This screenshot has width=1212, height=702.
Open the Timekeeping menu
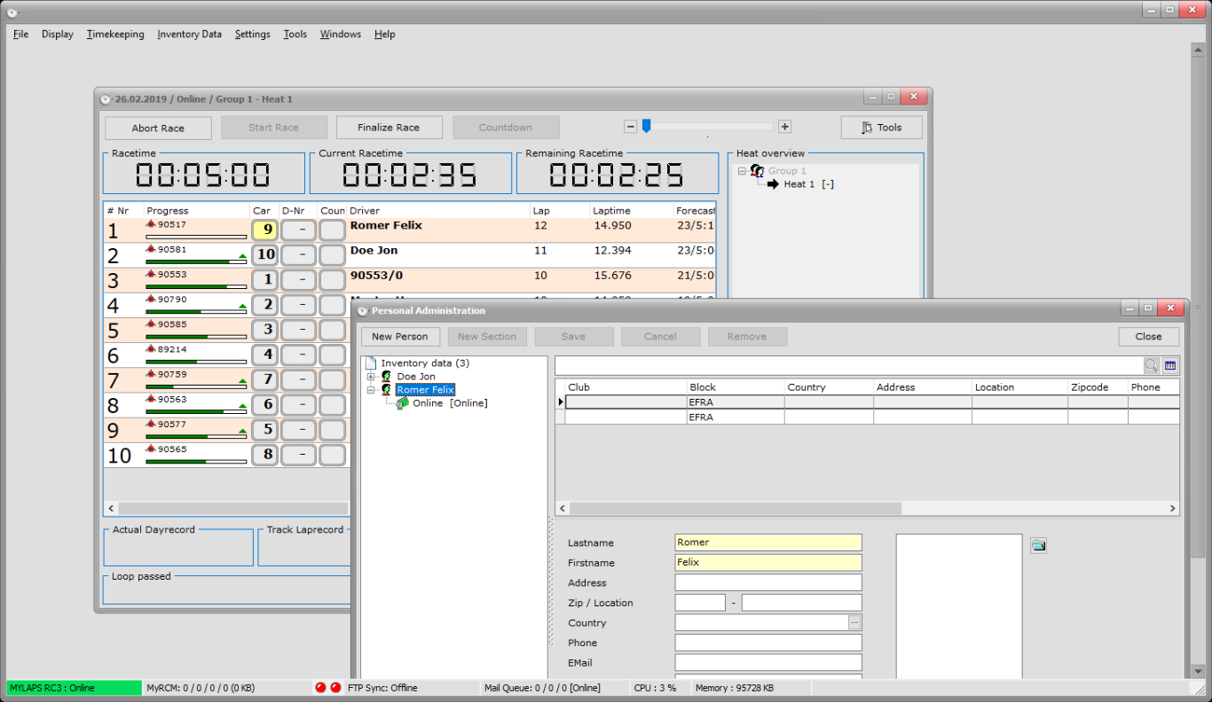115,35
